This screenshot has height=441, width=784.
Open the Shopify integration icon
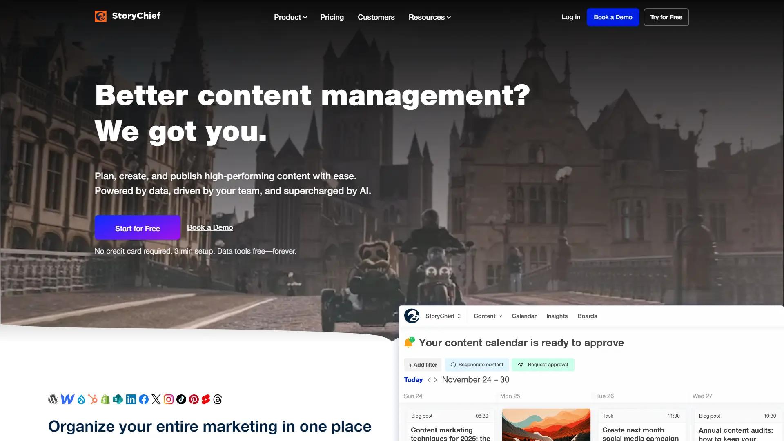click(105, 399)
